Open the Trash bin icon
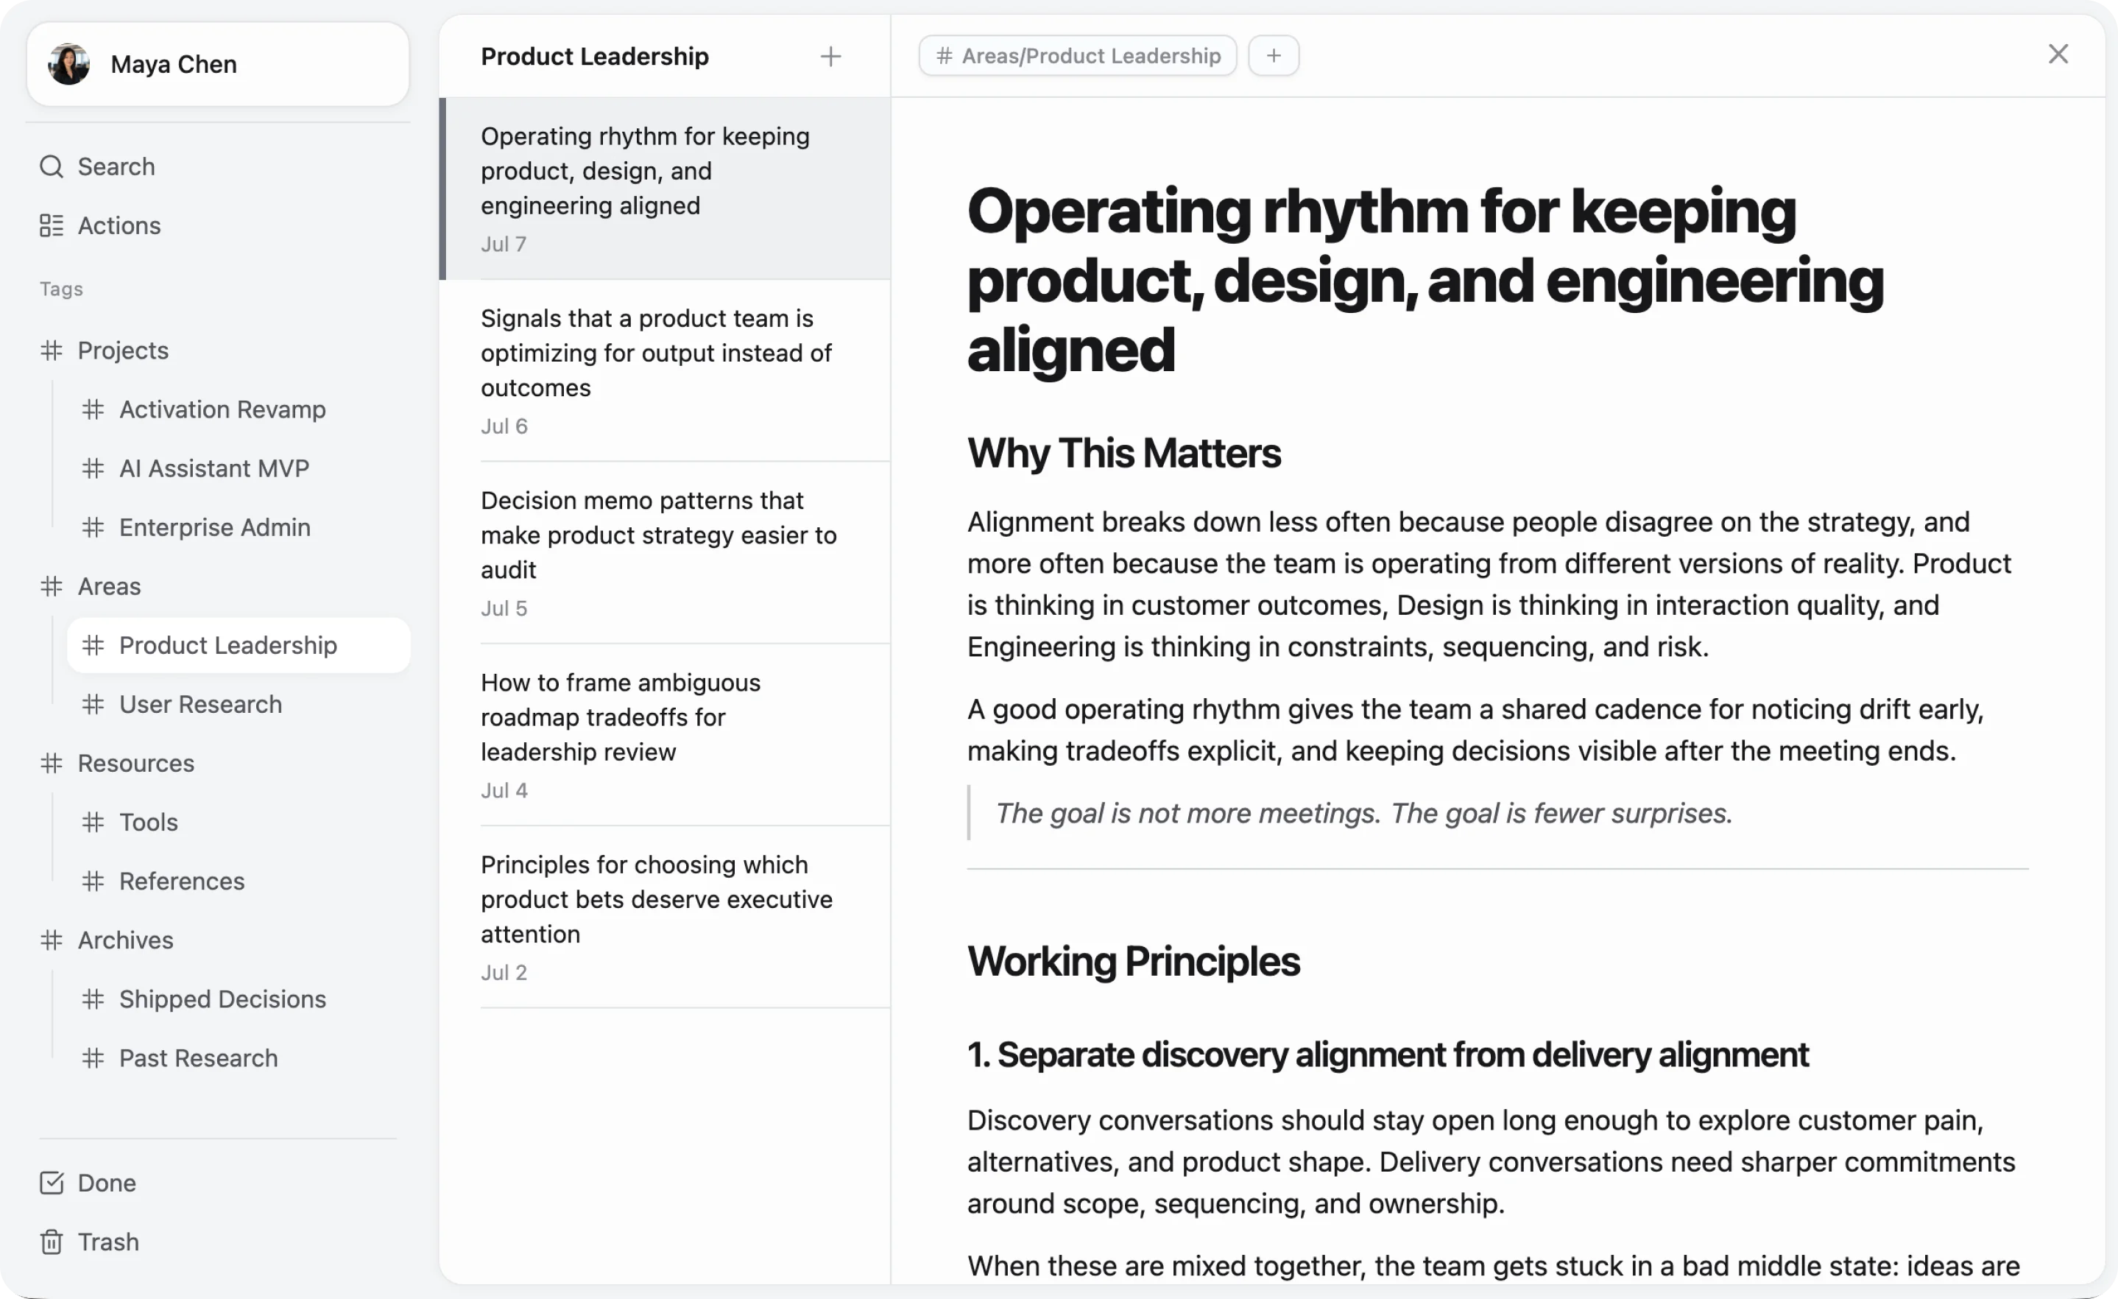Viewport: 2118px width, 1299px height. coord(52,1242)
